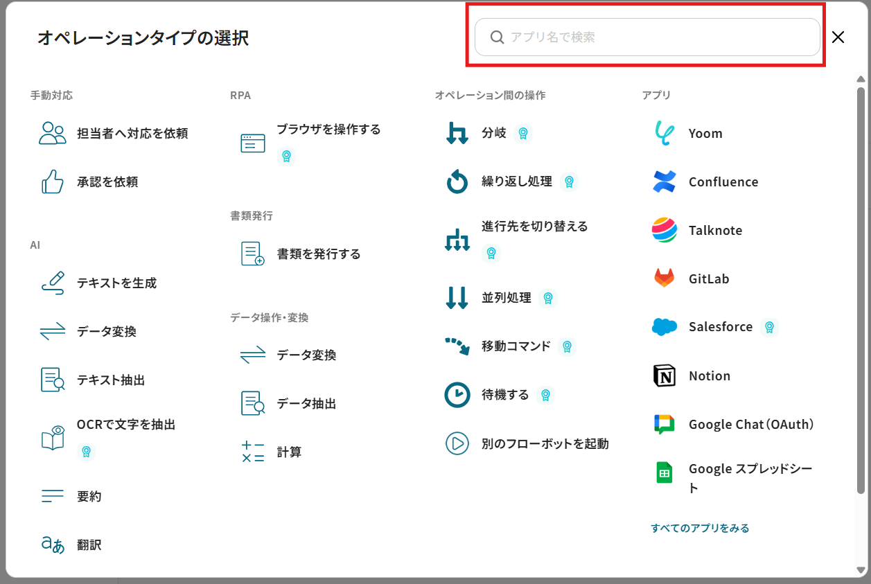
Task: Choose the OCRで文字を抽出 label
Action: (126, 424)
